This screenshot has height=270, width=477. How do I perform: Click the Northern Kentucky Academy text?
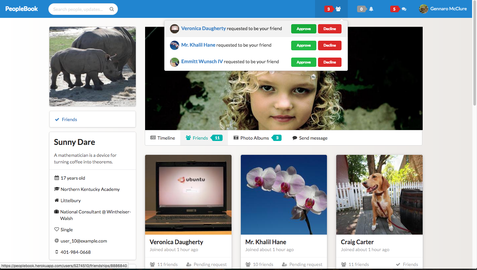[x=90, y=189]
